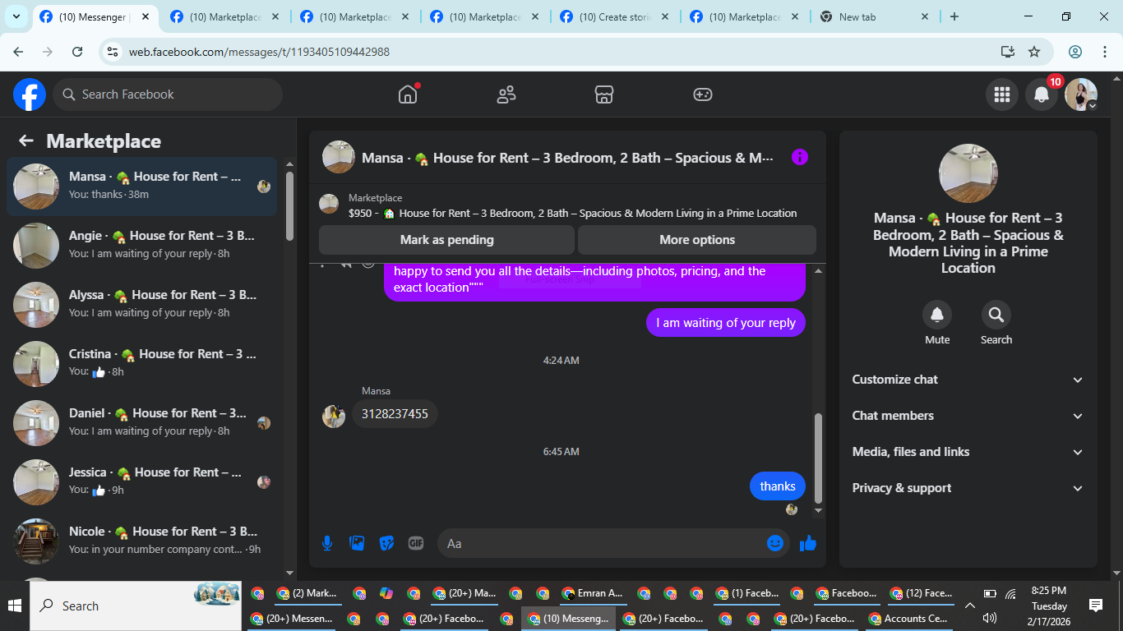The width and height of the screenshot is (1123, 631).
Task: Open Chrome three-dot menu
Action: coord(1105,52)
